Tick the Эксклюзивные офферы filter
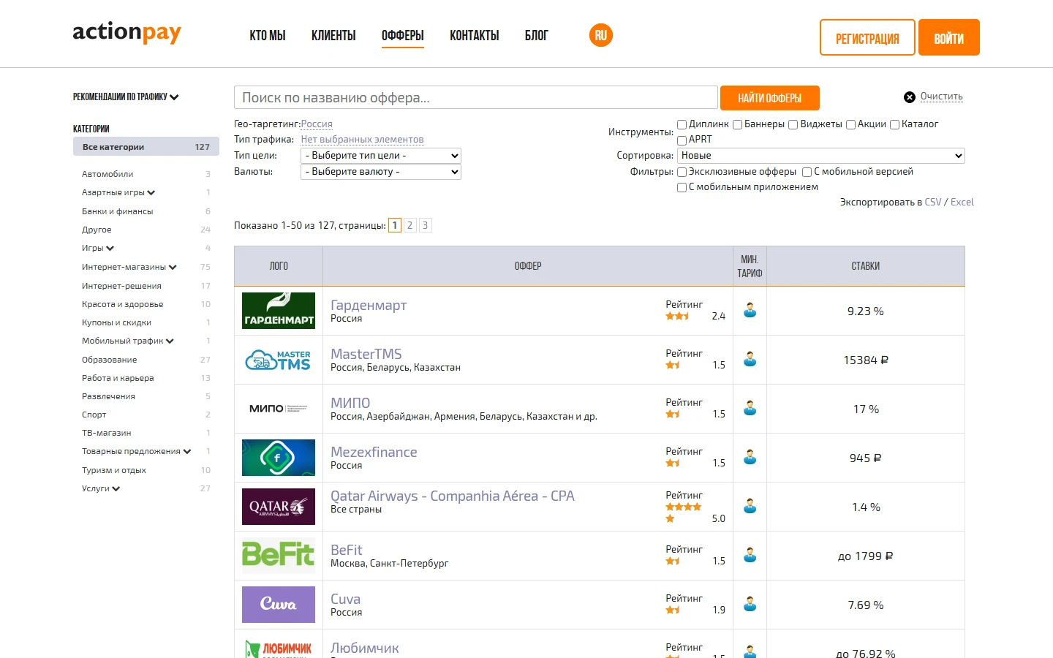The height and width of the screenshot is (658, 1053). pyautogui.click(x=682, y=173)
